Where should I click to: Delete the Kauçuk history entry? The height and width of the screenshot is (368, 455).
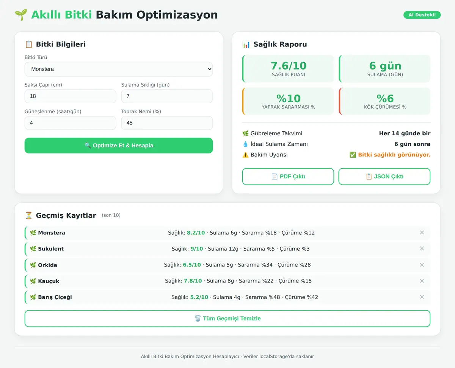point(422,281)
